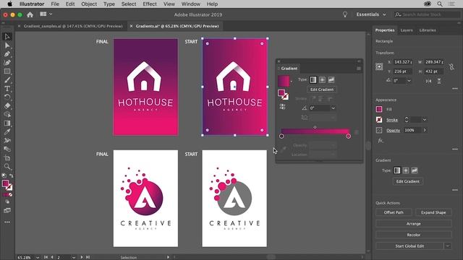This screenshot has width=463, height=260.
Task: Choose Linear Gradient type in Gradient panel
Action: click(x=313, y=79)
